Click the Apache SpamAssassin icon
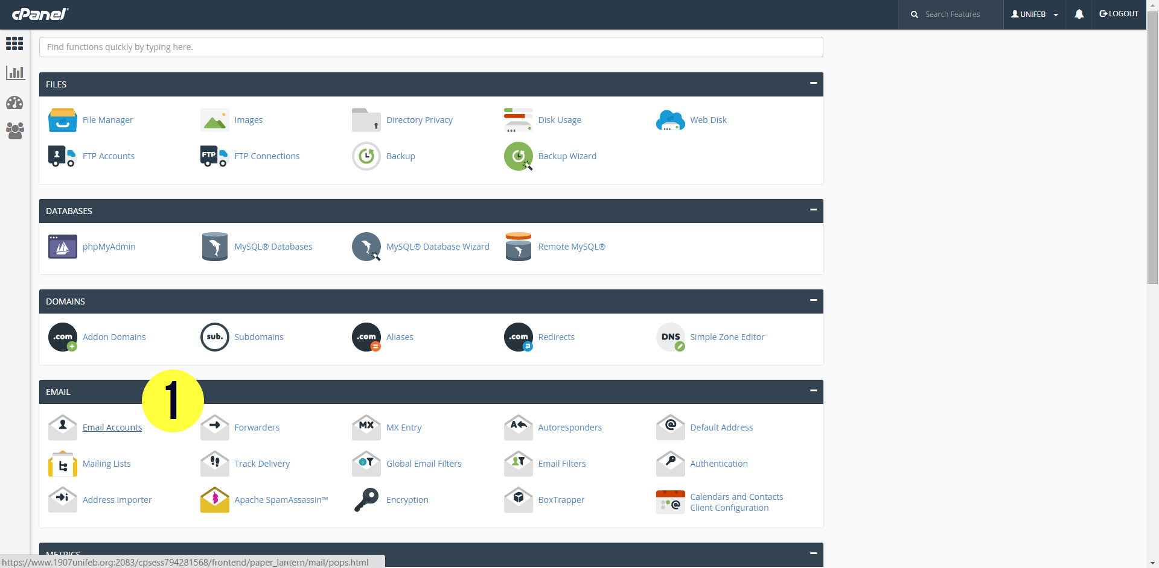This screenshot has height=568, width=1159. click(214, 500)
